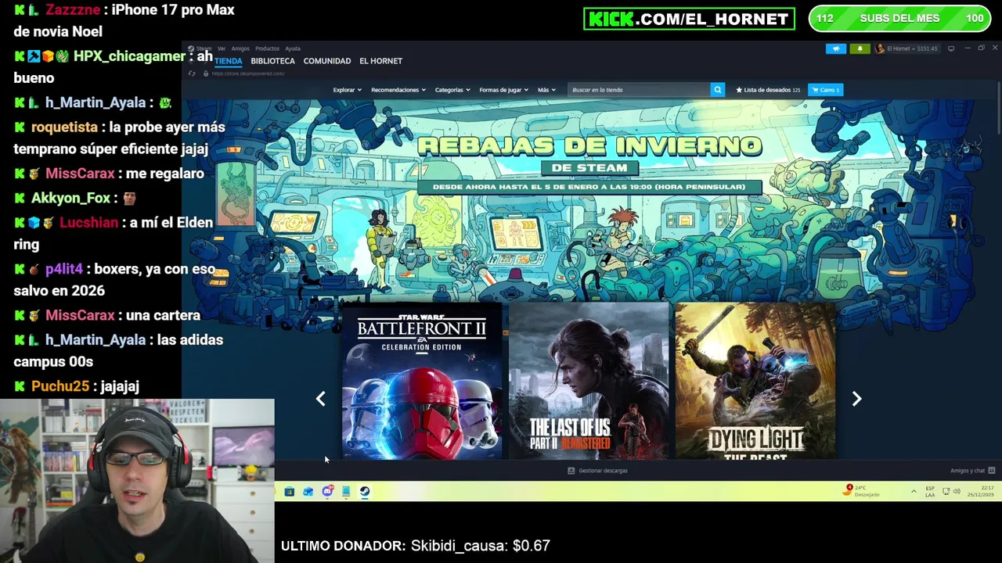Screen dimensions: 1002x563
Task: Open the Amigos menu
Action: tap(240, 48)
